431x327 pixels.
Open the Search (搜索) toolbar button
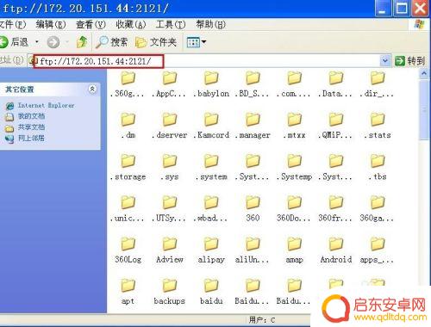point(111,42)
